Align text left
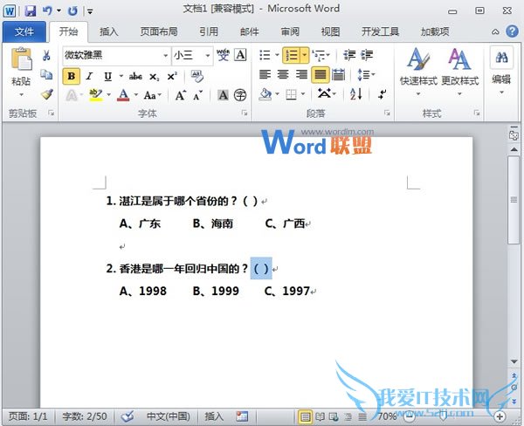The height and width of the screenshot is (426, 524). pyautogui.click(x=265, y=74)
